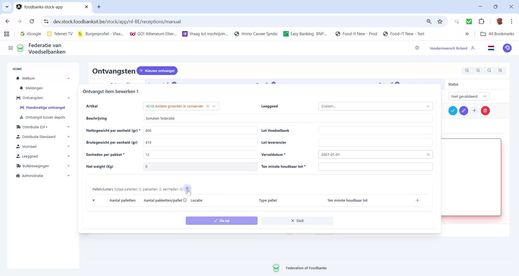Collapse the Ontvangsten sidebar section
This screenshot has width=519, height=276.
68,98
